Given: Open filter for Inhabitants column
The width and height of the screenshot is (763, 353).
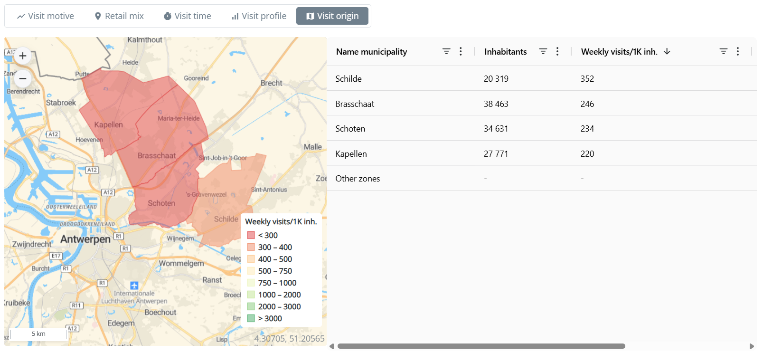Looking at the screenshot, I should tap(543, 51).
